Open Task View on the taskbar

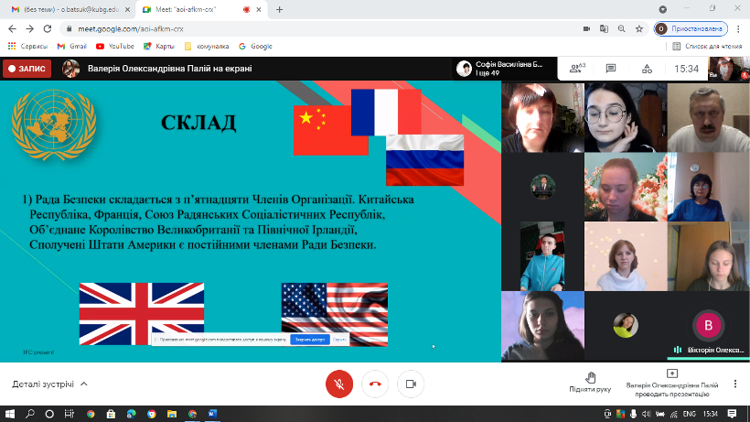click(70, 414)
